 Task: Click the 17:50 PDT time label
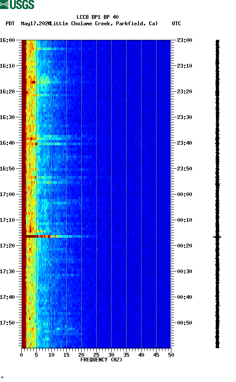coord(7,323)
